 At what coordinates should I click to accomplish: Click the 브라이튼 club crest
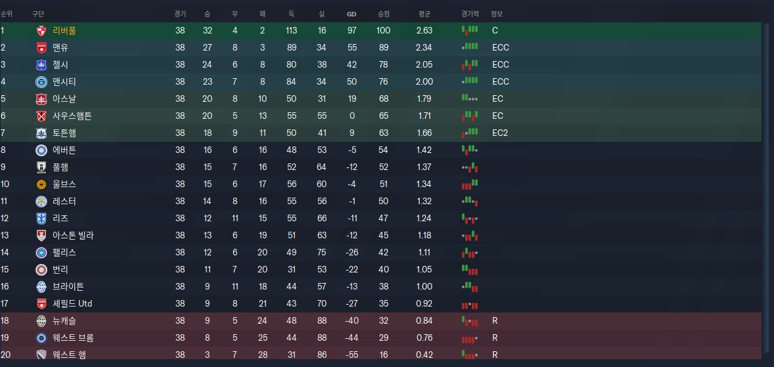41,287
